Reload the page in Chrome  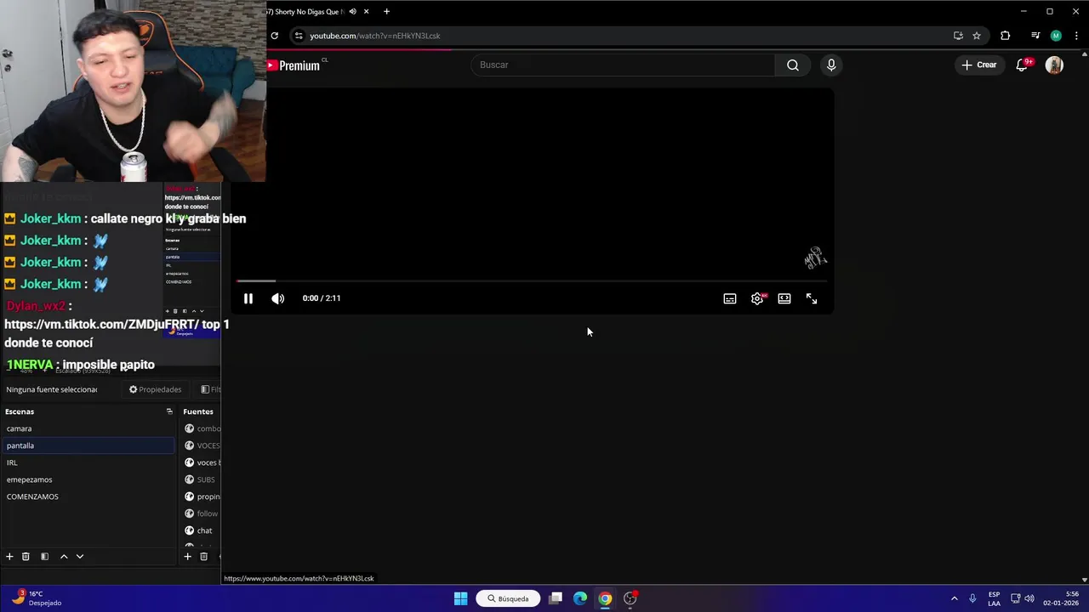[x=274, y=36]
